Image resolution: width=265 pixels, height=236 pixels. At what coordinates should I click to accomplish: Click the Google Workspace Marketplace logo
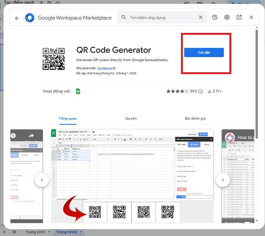[30, 18]
